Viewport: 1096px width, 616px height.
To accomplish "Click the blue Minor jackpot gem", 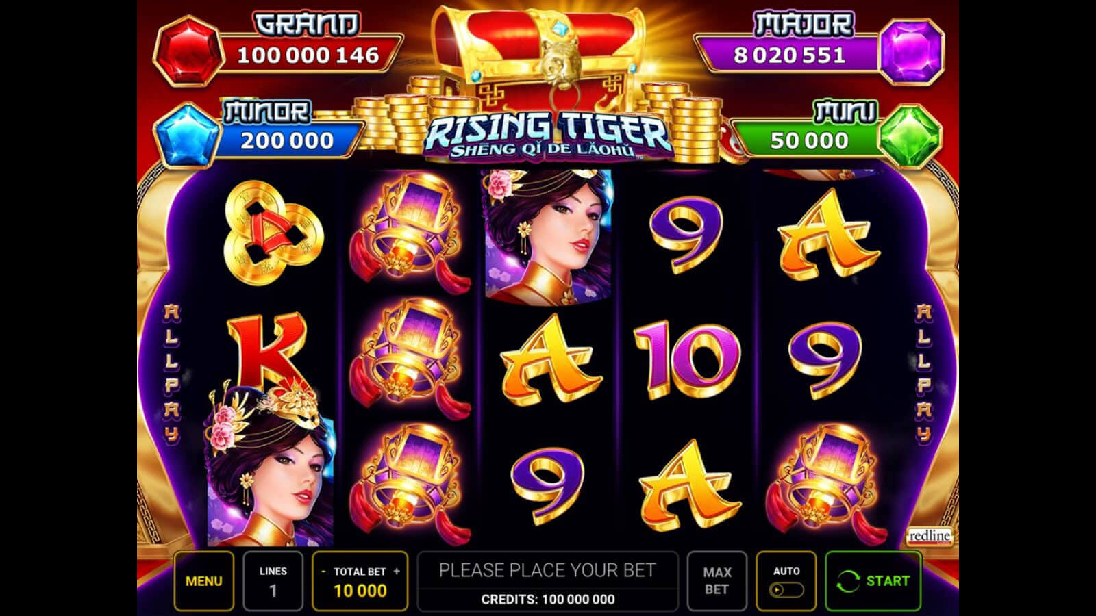I will click(x=186, y=136).
